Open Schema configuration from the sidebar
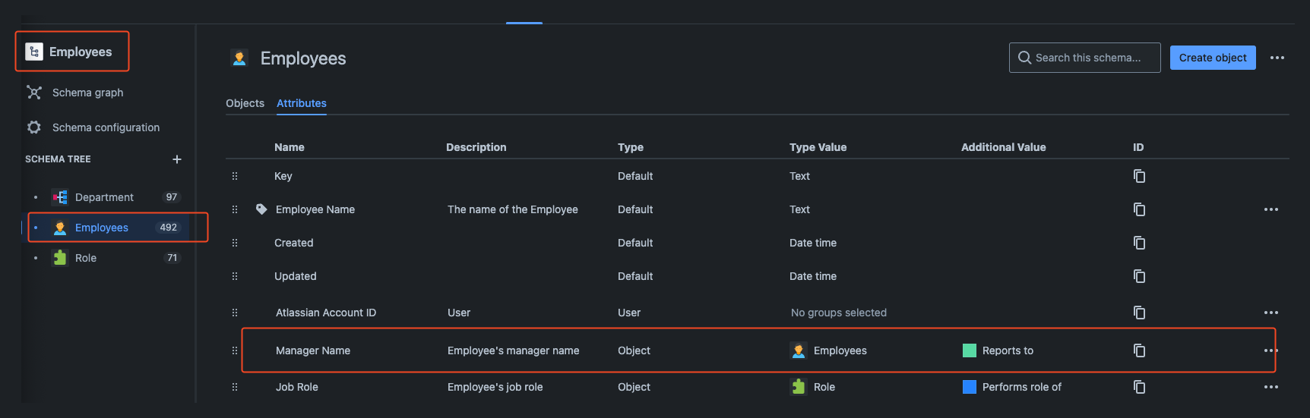 coord(106,127)
